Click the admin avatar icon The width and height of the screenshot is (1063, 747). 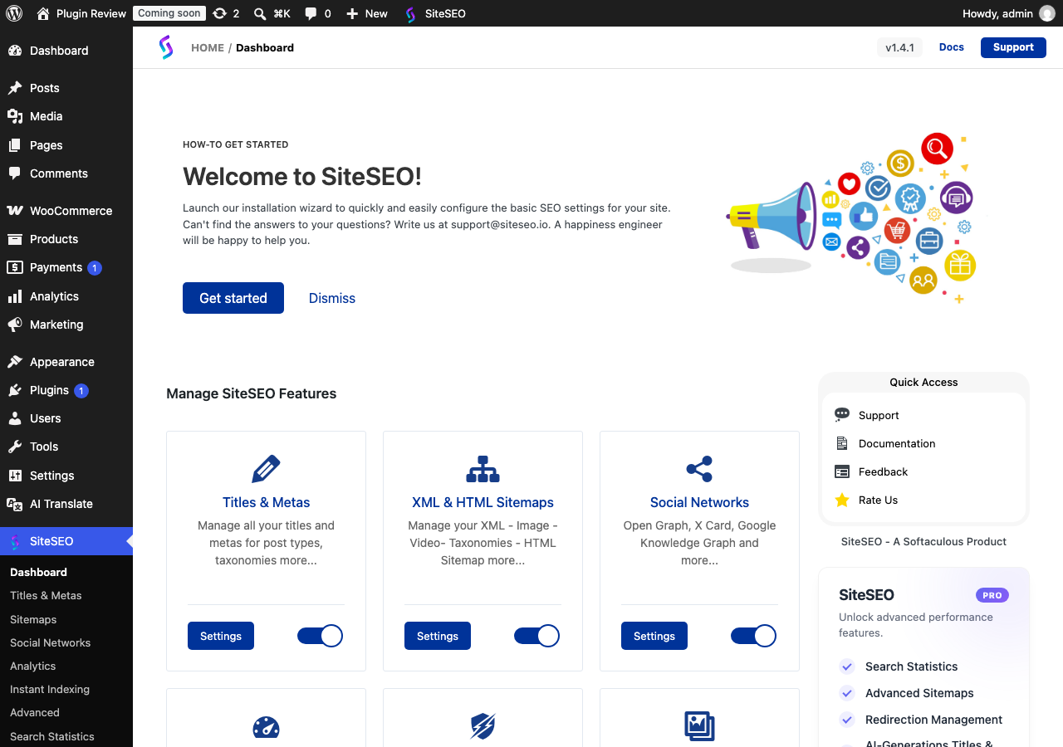tap(1047, 13)
